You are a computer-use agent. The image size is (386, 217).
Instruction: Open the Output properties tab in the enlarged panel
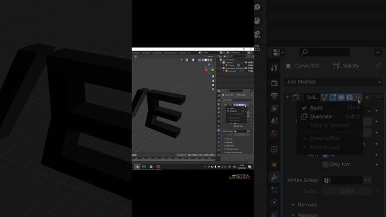(274, 95)
